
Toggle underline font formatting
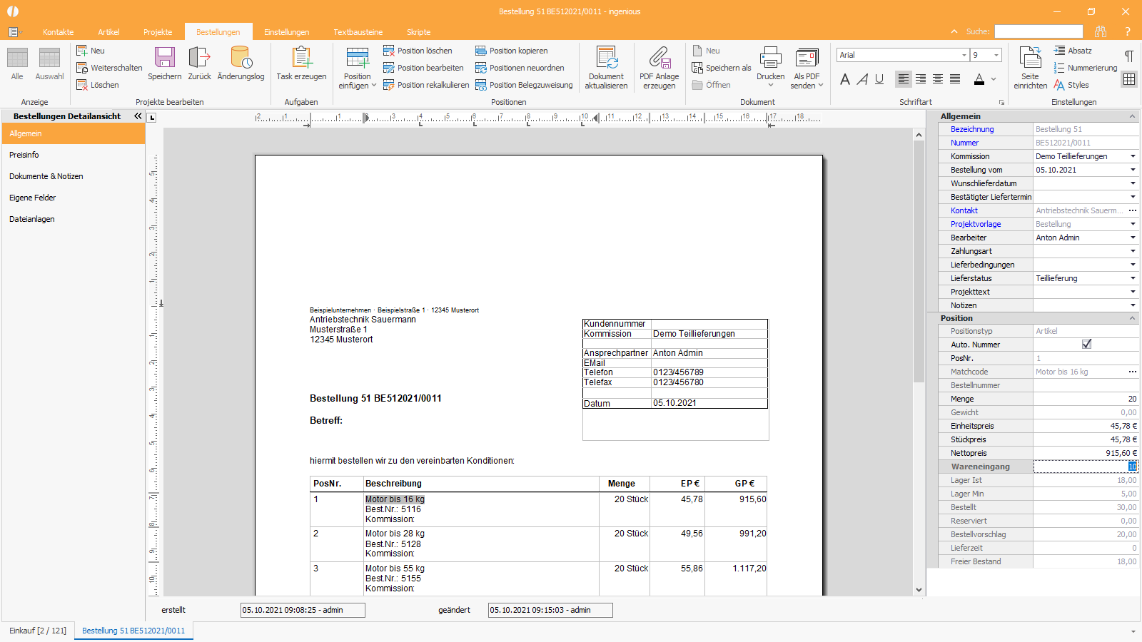click(879, 79)
